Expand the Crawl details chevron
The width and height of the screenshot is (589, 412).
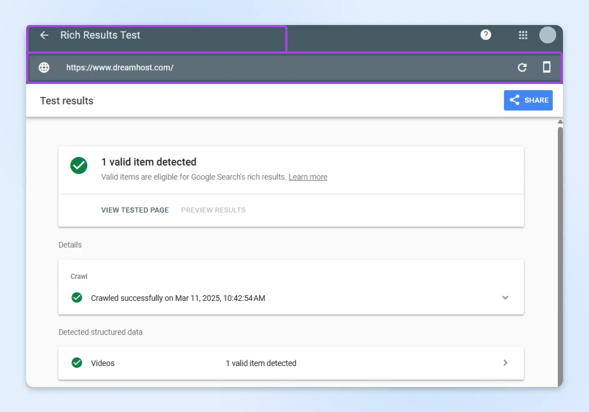tap(505, 298)
